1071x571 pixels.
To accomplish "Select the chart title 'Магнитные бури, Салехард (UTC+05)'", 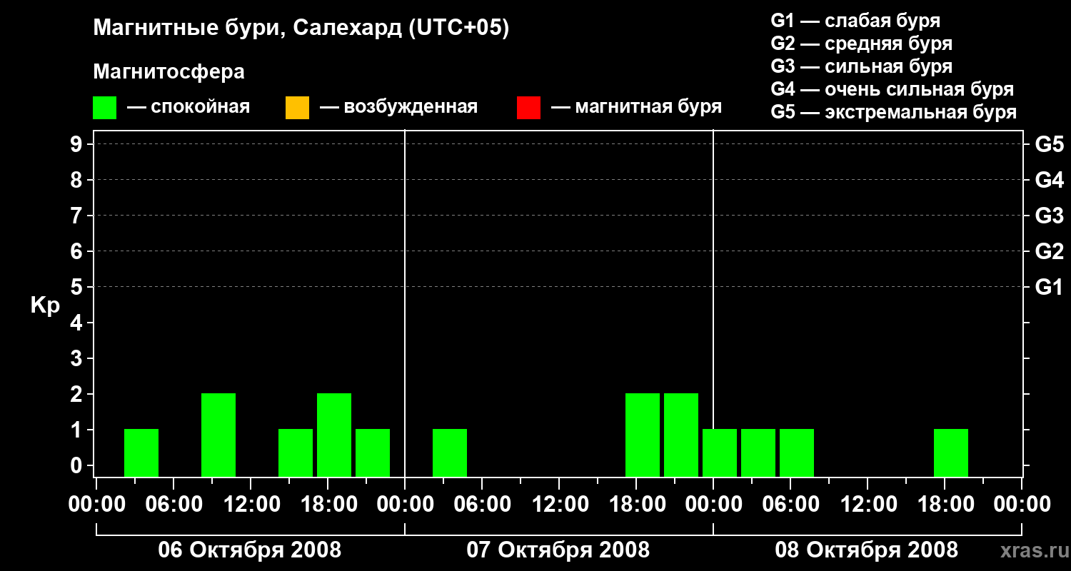I will click(x=301, y=29).
